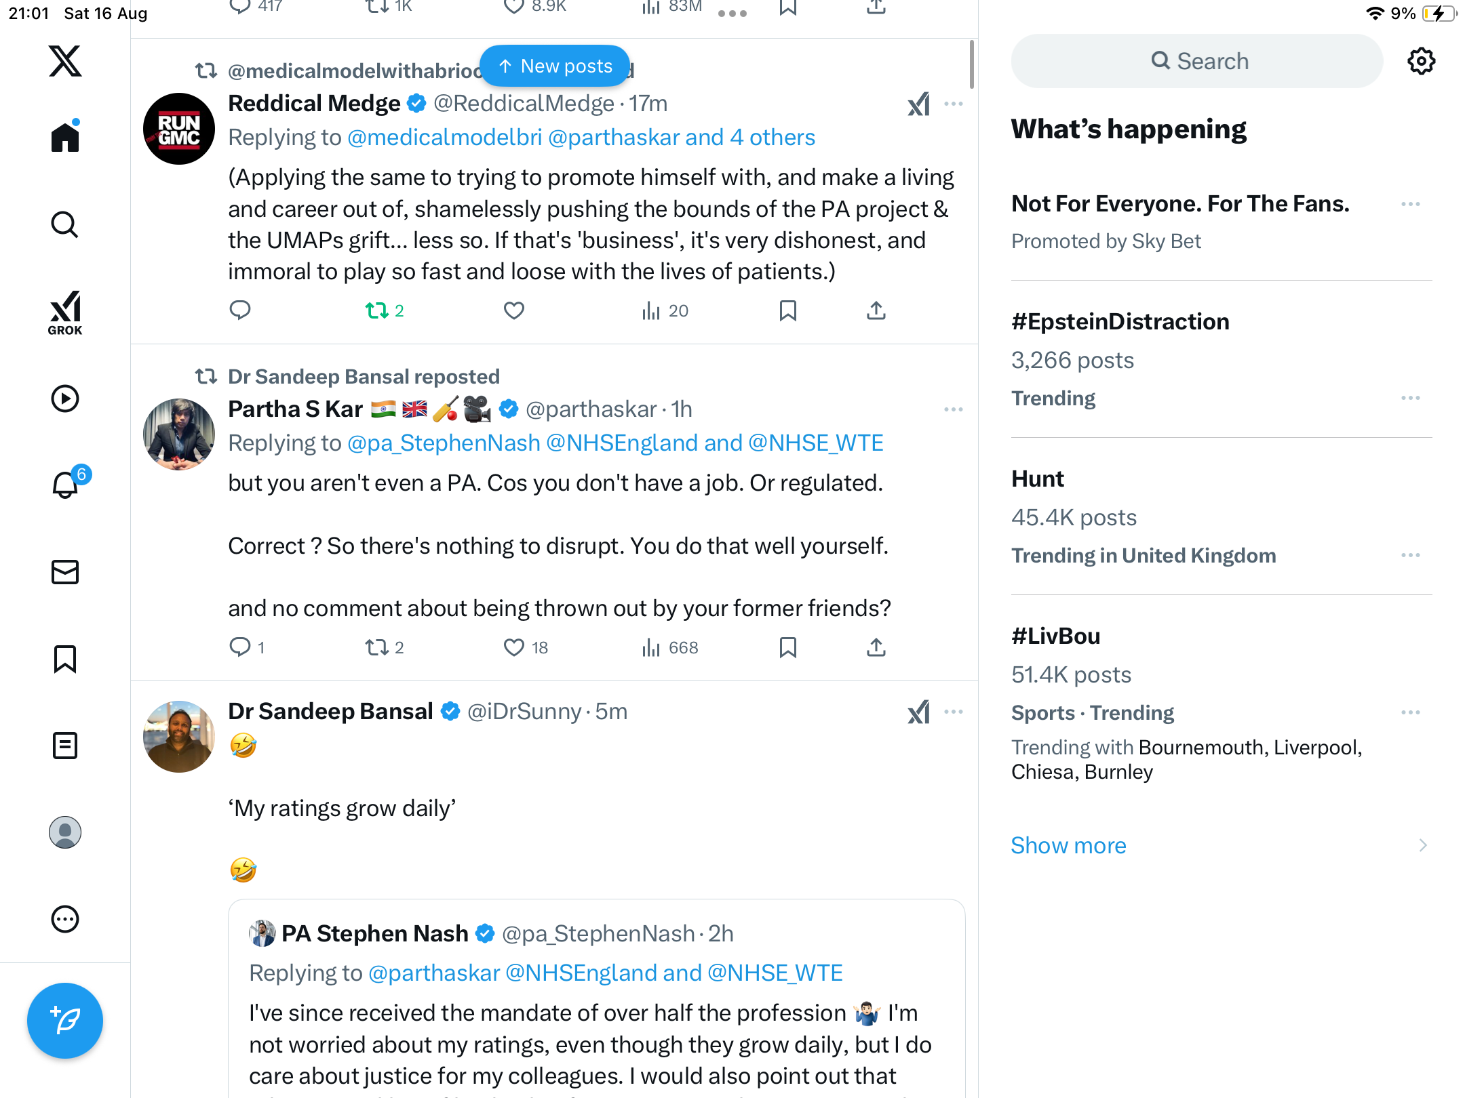Bookmark the Reddical Medge post

point(787,310)
